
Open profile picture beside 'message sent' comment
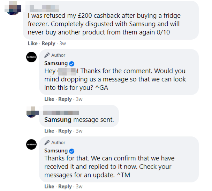pyautogui.click(x=31, y=113)
